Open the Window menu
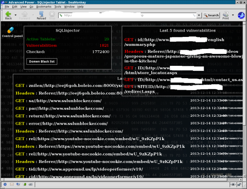This screenshot has height=189, width=247. 69,7
